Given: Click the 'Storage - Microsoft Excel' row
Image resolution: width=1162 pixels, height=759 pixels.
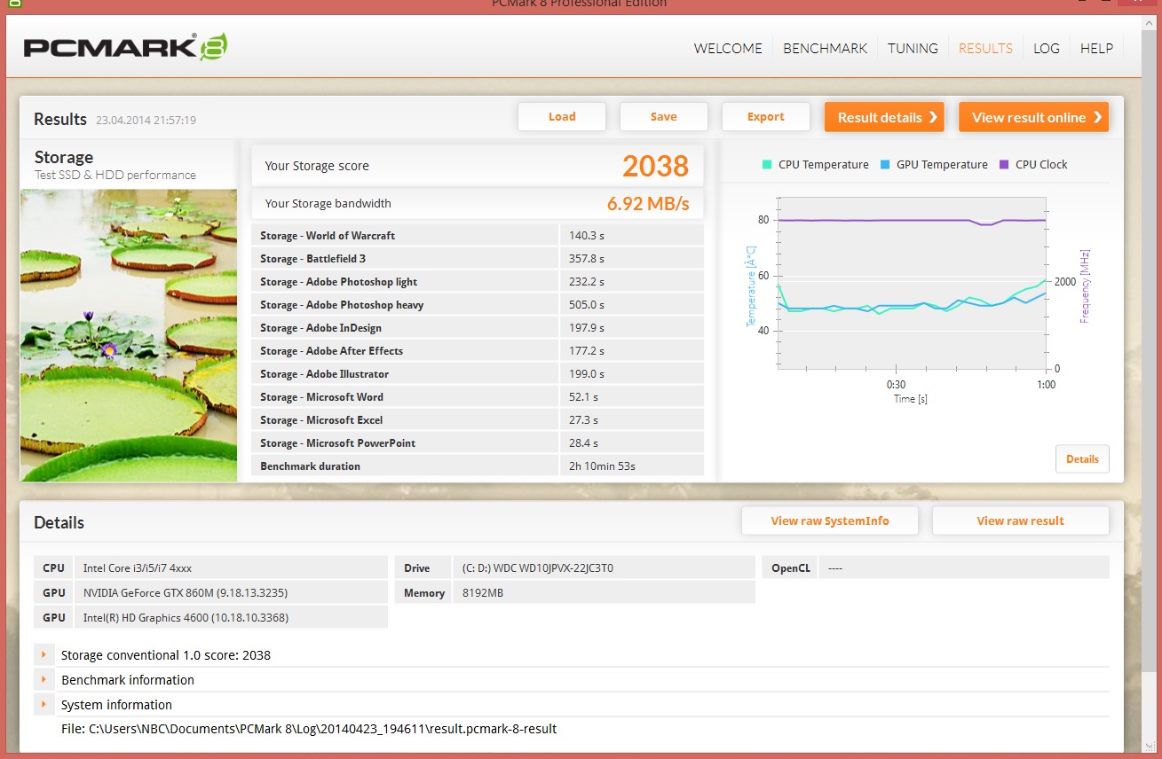Looking at the screenshot, I should coord(478,420).
